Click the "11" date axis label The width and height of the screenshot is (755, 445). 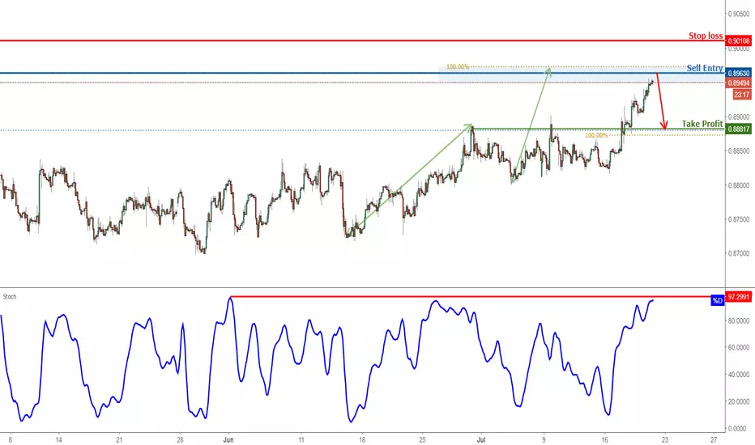tap(301, 439)
